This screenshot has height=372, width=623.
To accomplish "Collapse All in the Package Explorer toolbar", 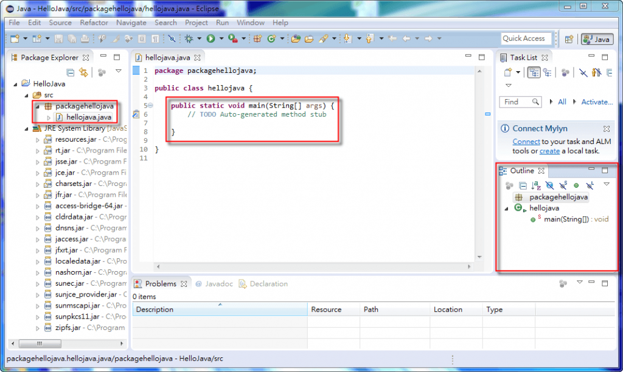I will [70, 72].
